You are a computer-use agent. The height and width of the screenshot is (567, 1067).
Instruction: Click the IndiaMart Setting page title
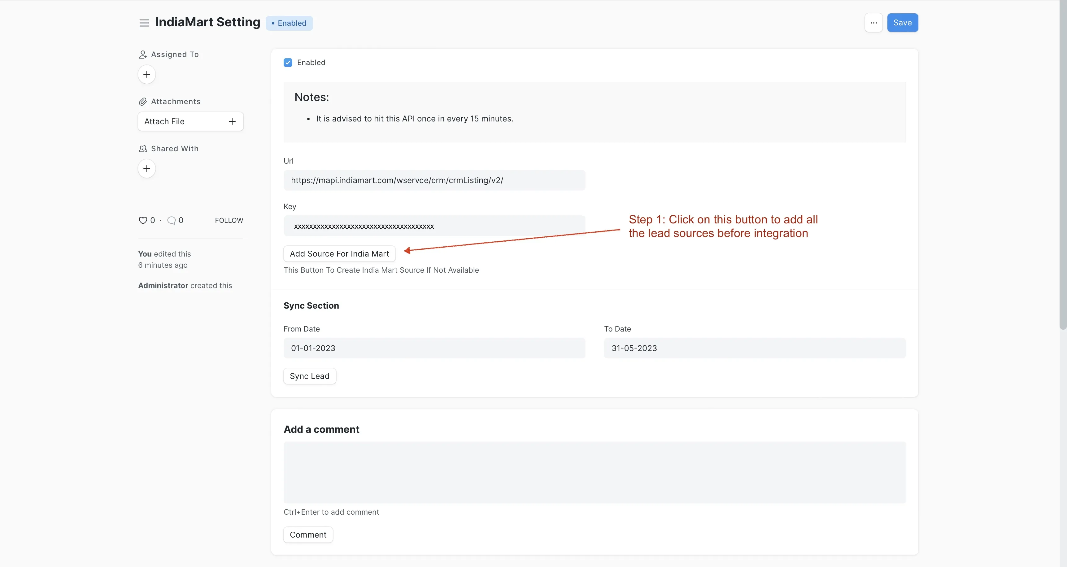tap(207, 22)
